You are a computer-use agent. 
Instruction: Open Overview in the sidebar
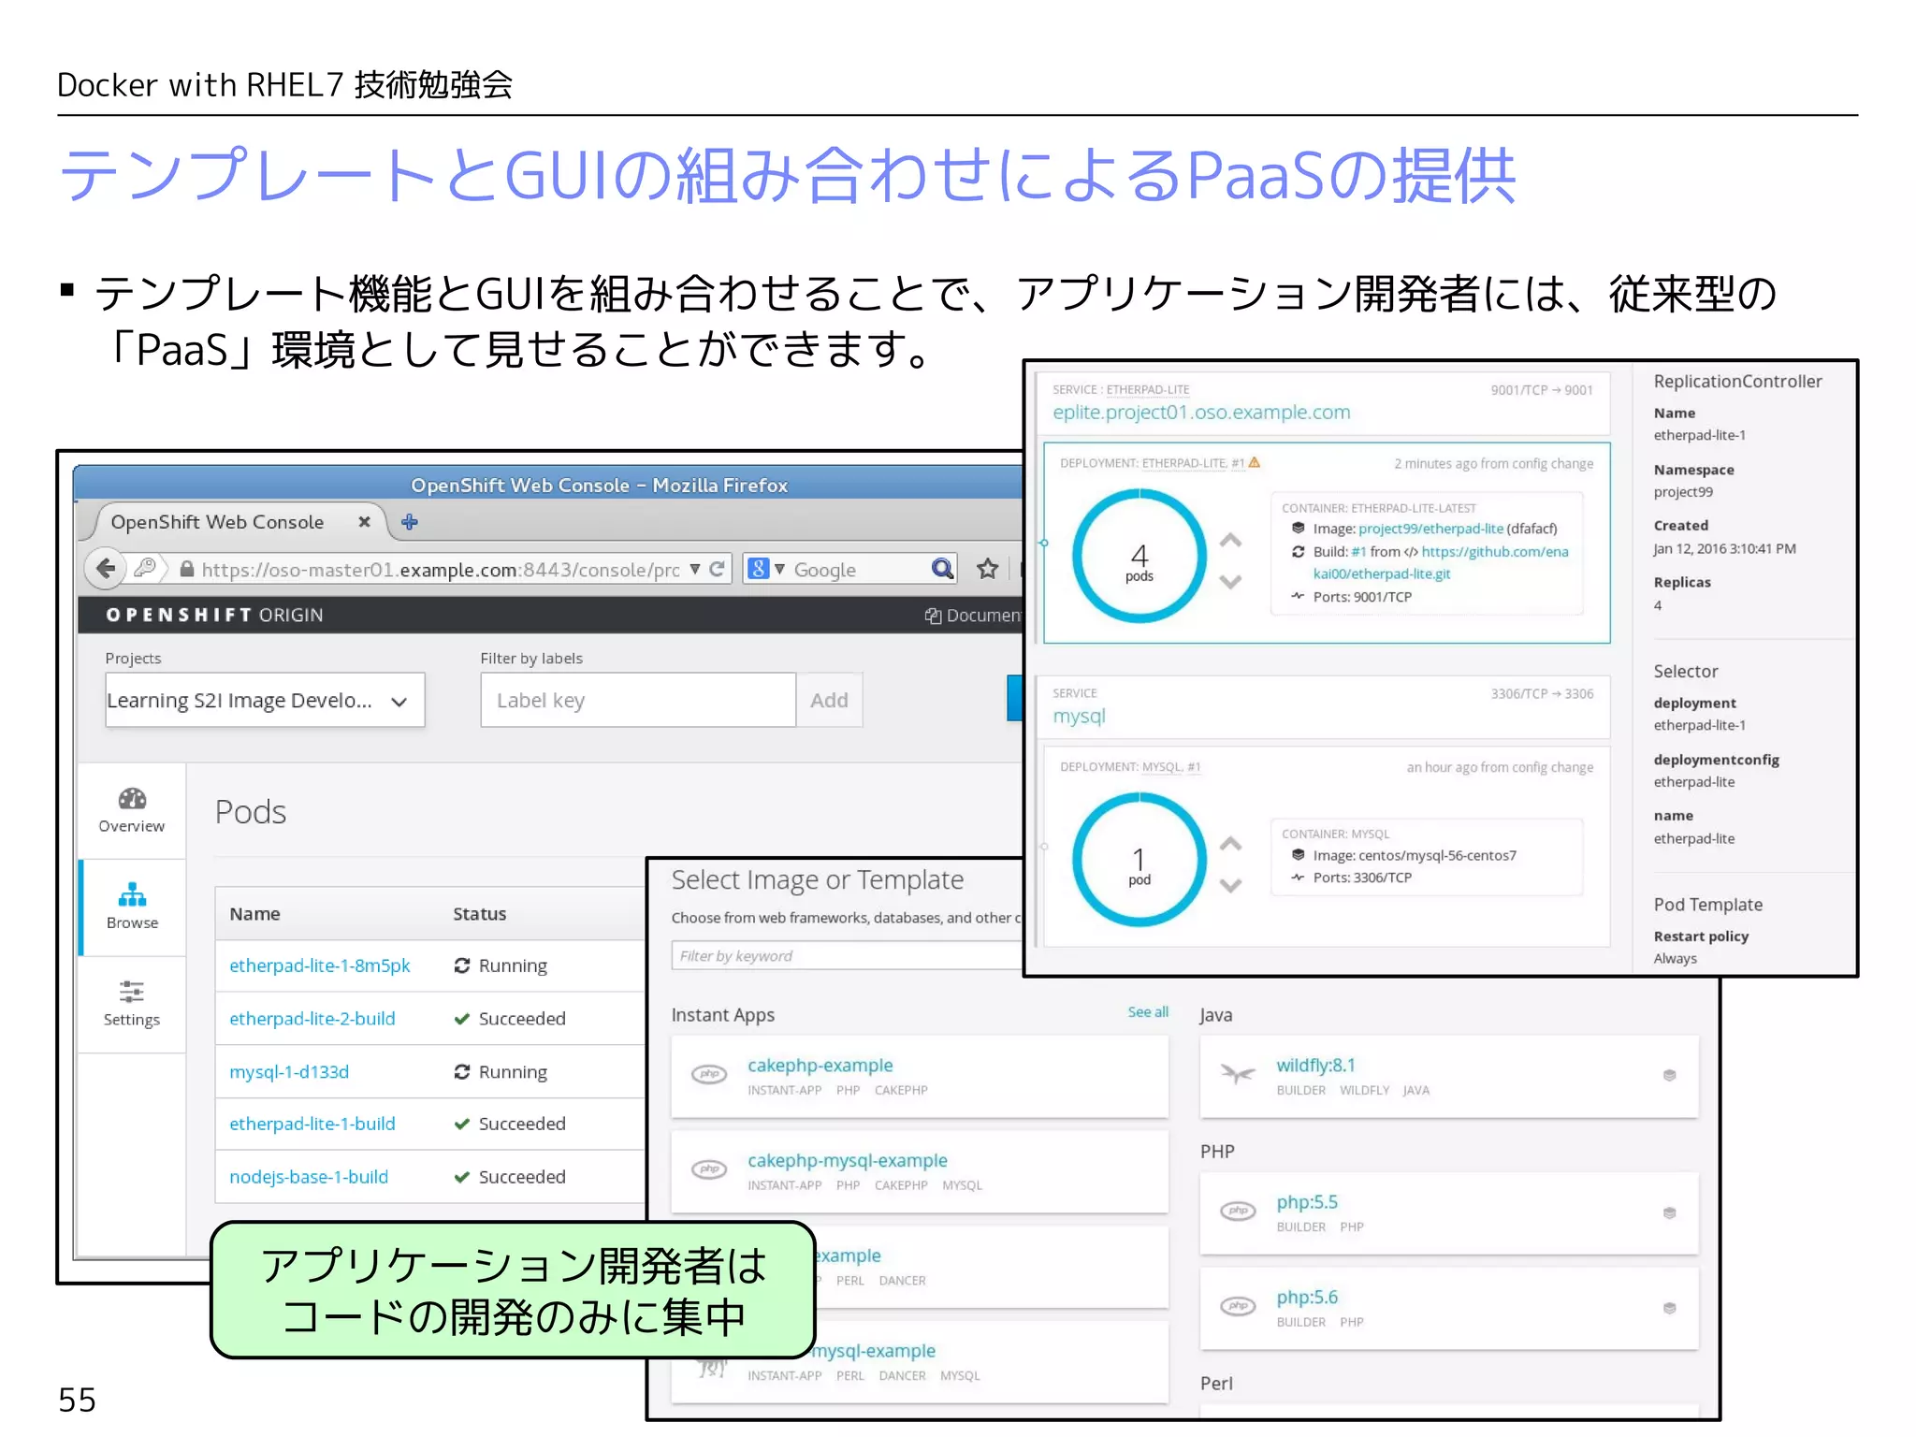point(132,811)
